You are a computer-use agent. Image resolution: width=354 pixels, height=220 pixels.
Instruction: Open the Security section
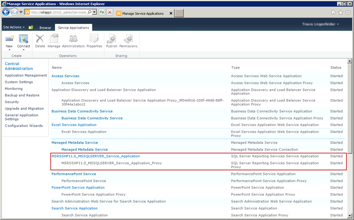coord(12,102)
